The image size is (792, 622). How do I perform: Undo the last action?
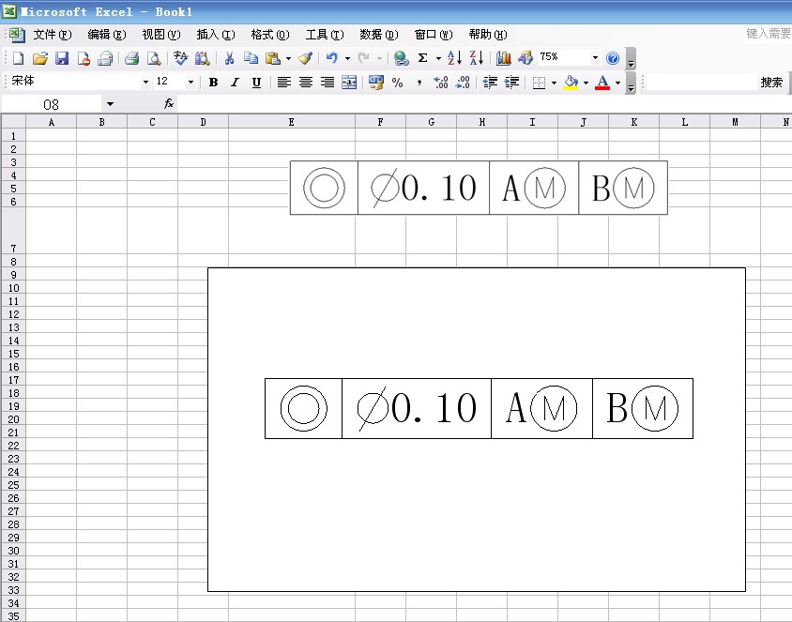[332, 58]
